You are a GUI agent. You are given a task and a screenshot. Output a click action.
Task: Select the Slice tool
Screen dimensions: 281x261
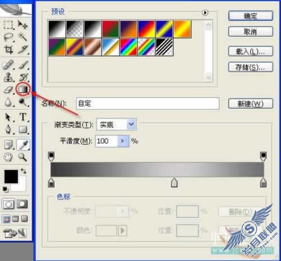(x=23, y=50)
